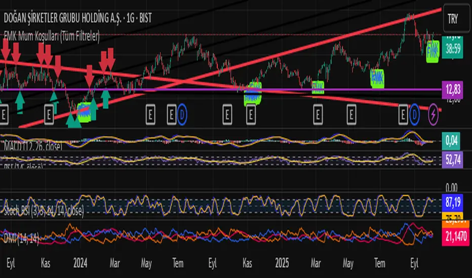The width and height of the screenshot is (472, 278).
Task: Click the 2025 label on the time axis
Action: pos(282,263)
